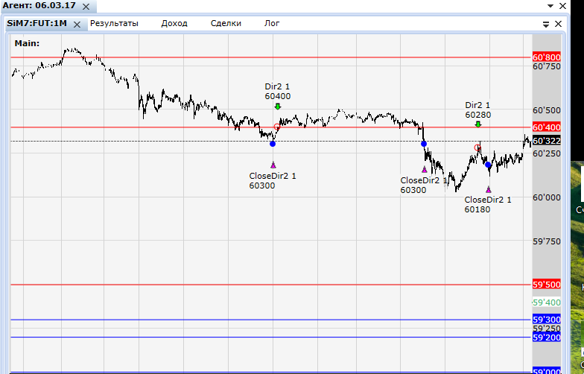Image resolution: width=584 pixels, height=374 pixels.
Task: Click the red 59'500 horizontal level line
Action: [x=271, y=285]
